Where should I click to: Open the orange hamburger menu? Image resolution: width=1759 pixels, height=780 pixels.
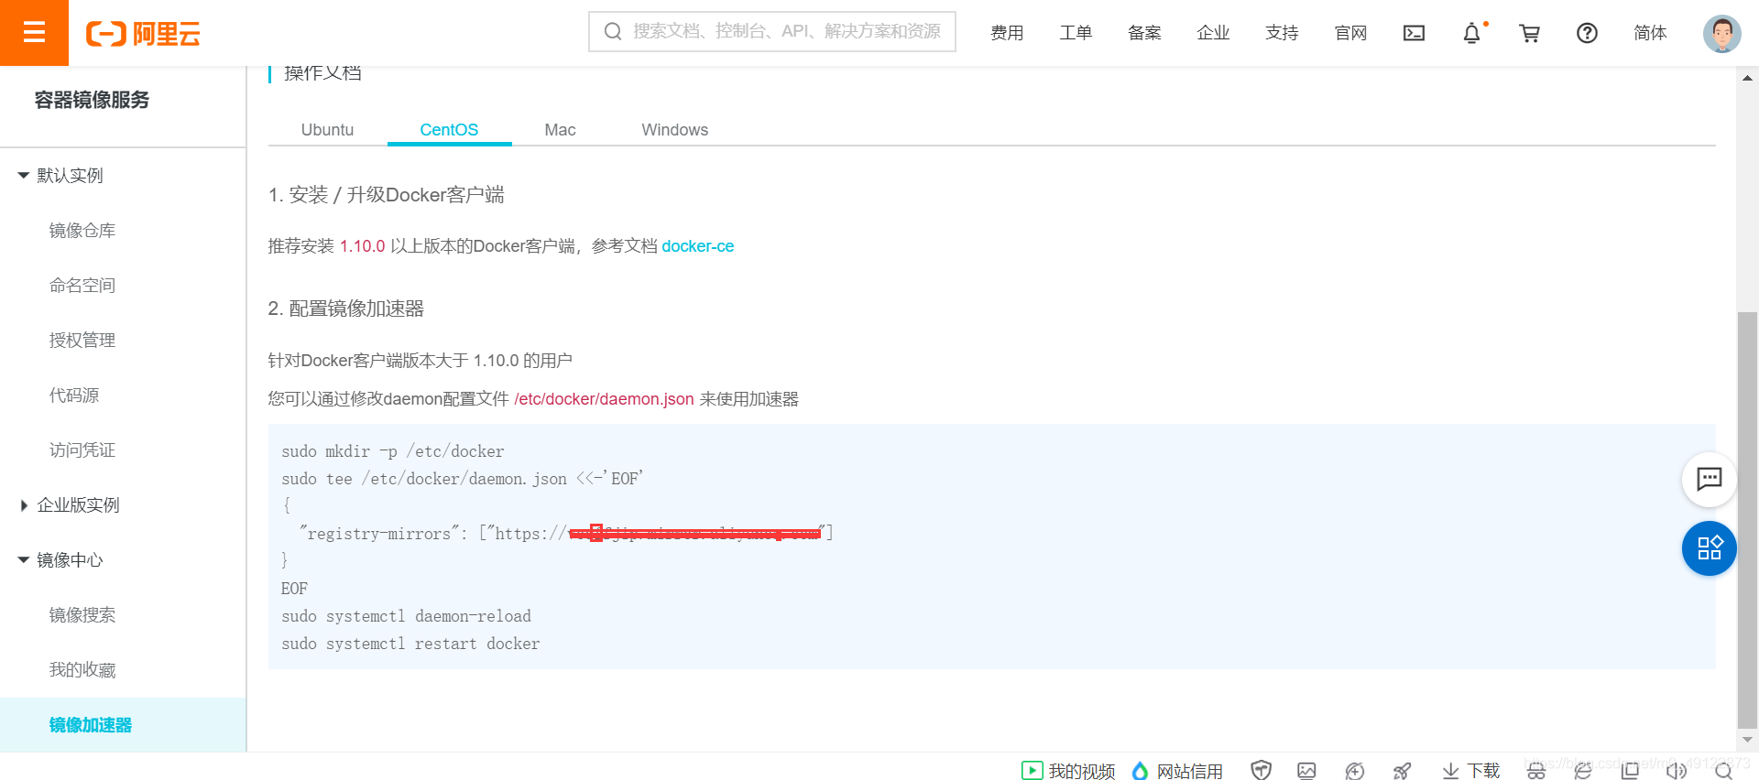click(34, 33)
